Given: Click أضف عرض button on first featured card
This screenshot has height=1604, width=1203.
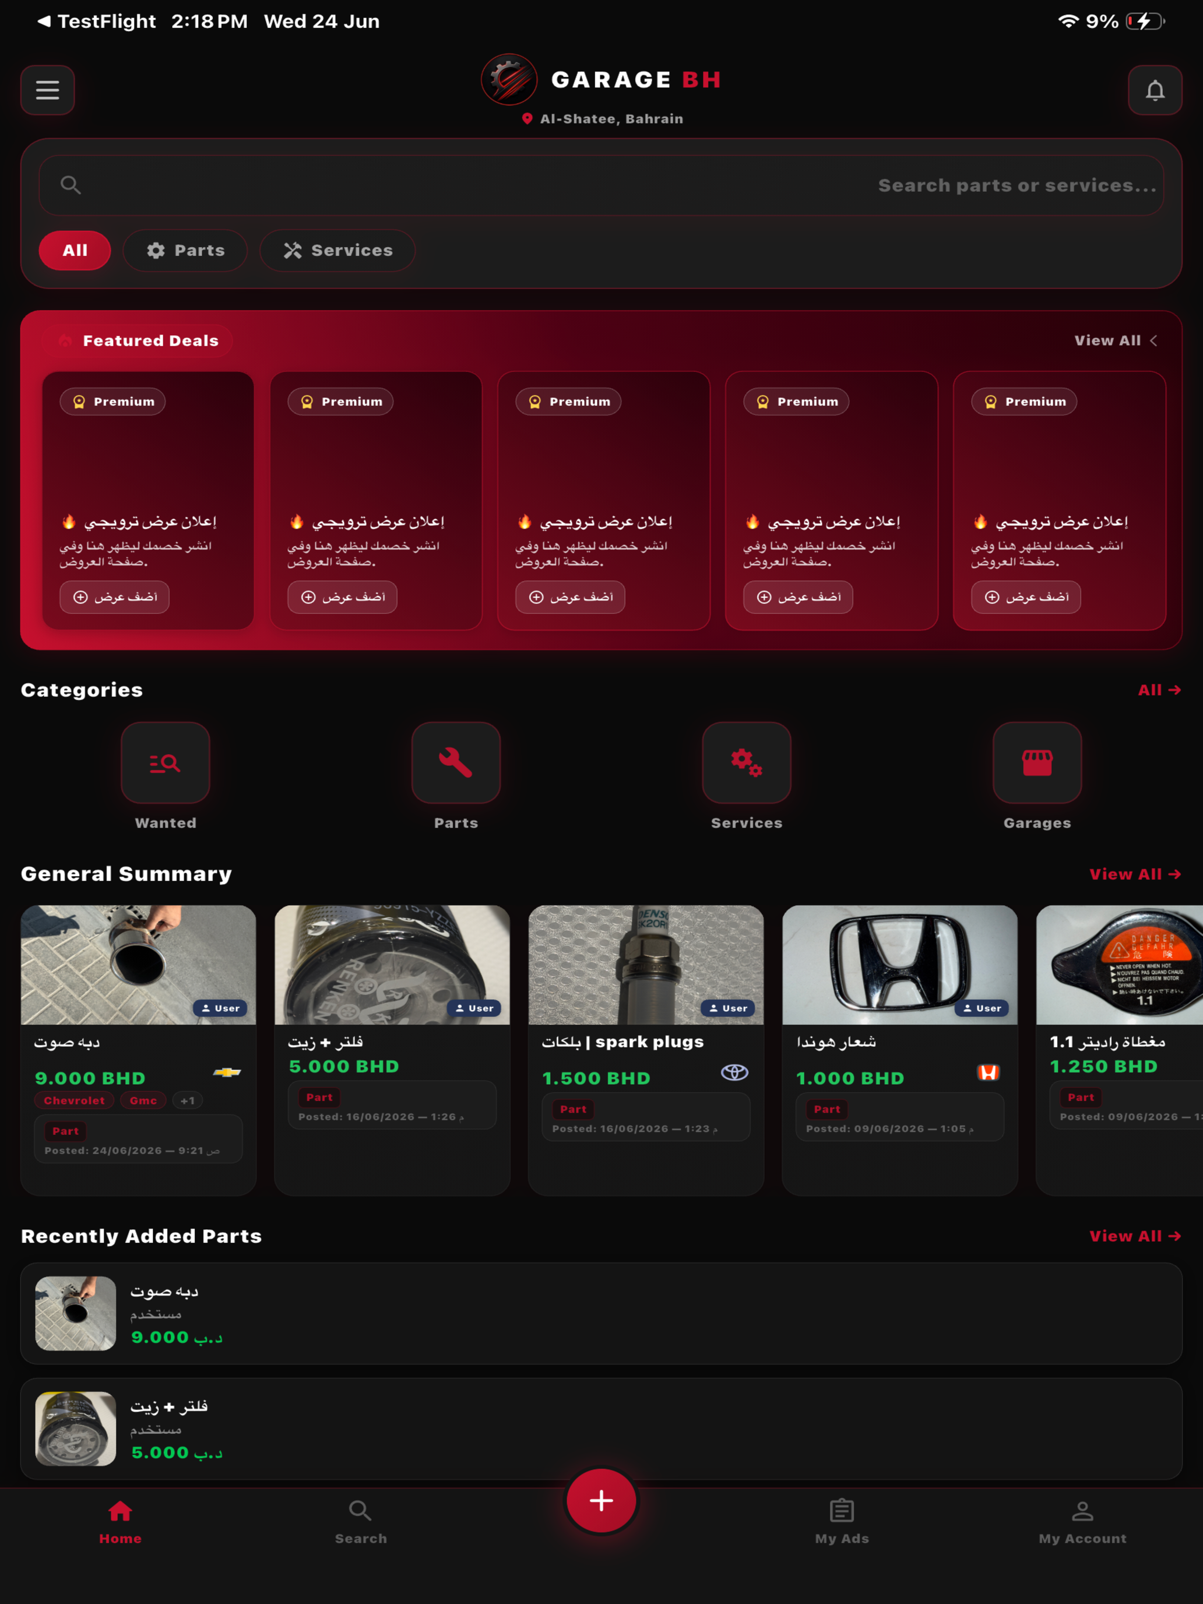Looking at the screenshot, I should (115, 597).
